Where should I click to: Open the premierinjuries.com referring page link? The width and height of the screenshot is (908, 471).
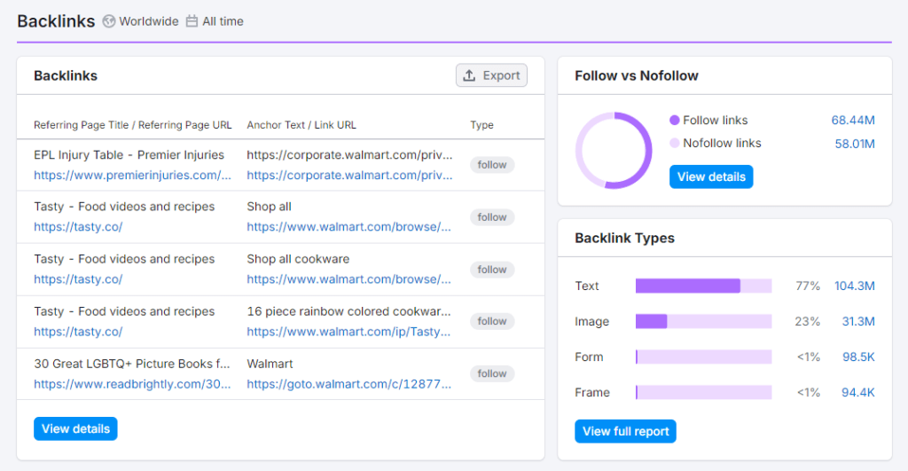pos(132,175)
